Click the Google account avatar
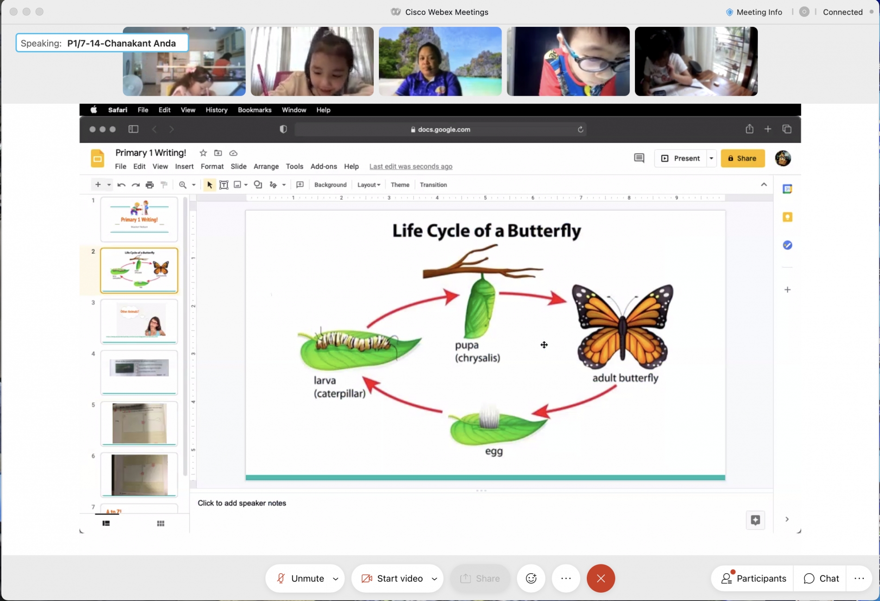The height and width of the screenshot is (601, 880). [x=783, y=158]
